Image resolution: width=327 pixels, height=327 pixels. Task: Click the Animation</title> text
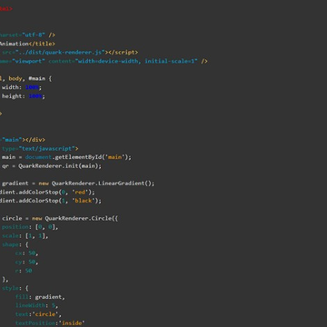point(27,44)
